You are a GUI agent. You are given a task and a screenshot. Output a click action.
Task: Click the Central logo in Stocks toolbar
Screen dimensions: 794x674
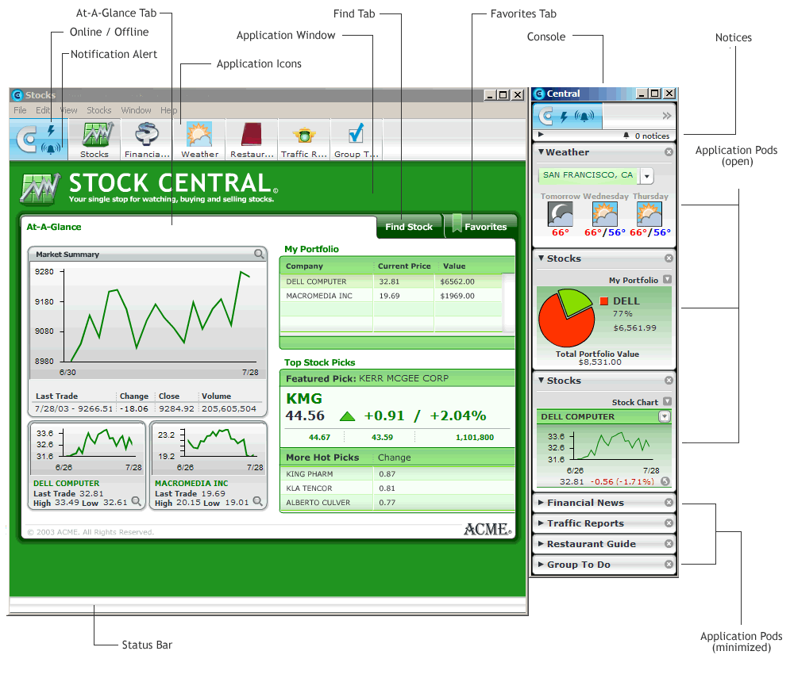(x=26, y=139)
